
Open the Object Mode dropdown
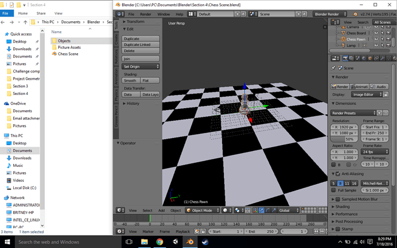point(203,210)
